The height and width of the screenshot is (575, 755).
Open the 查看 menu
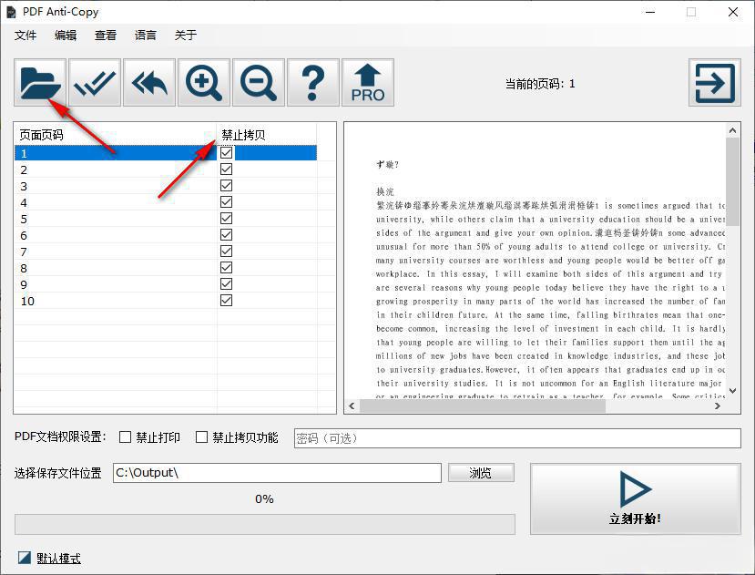click(x=104, y=35)
